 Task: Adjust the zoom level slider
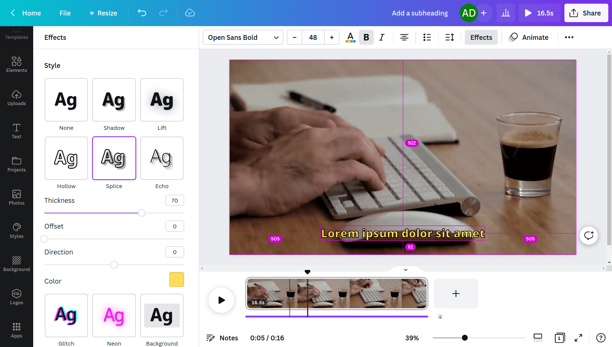click(x=465, y=338)
